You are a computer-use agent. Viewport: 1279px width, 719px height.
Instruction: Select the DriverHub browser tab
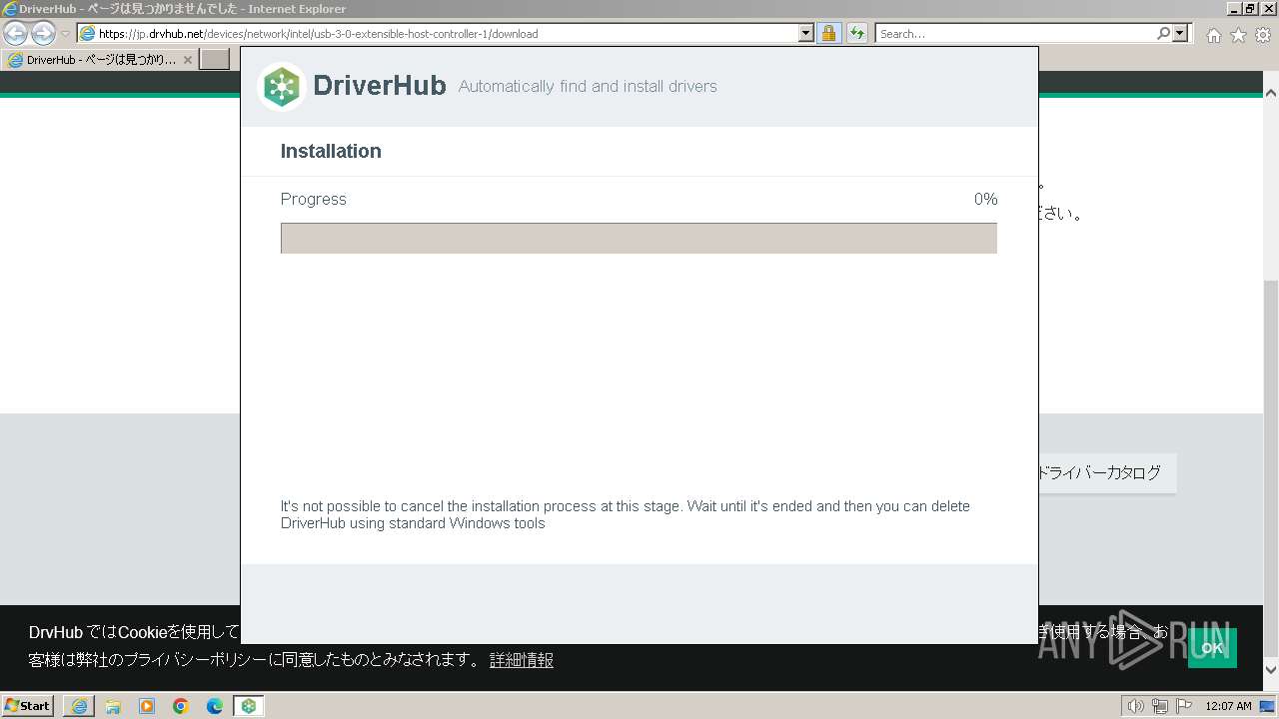click(100, 59)
